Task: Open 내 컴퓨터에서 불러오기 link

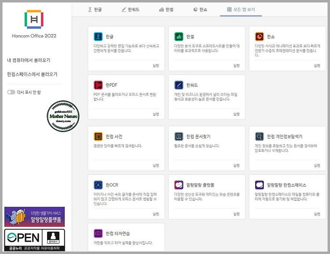Action: coord(29,60)
